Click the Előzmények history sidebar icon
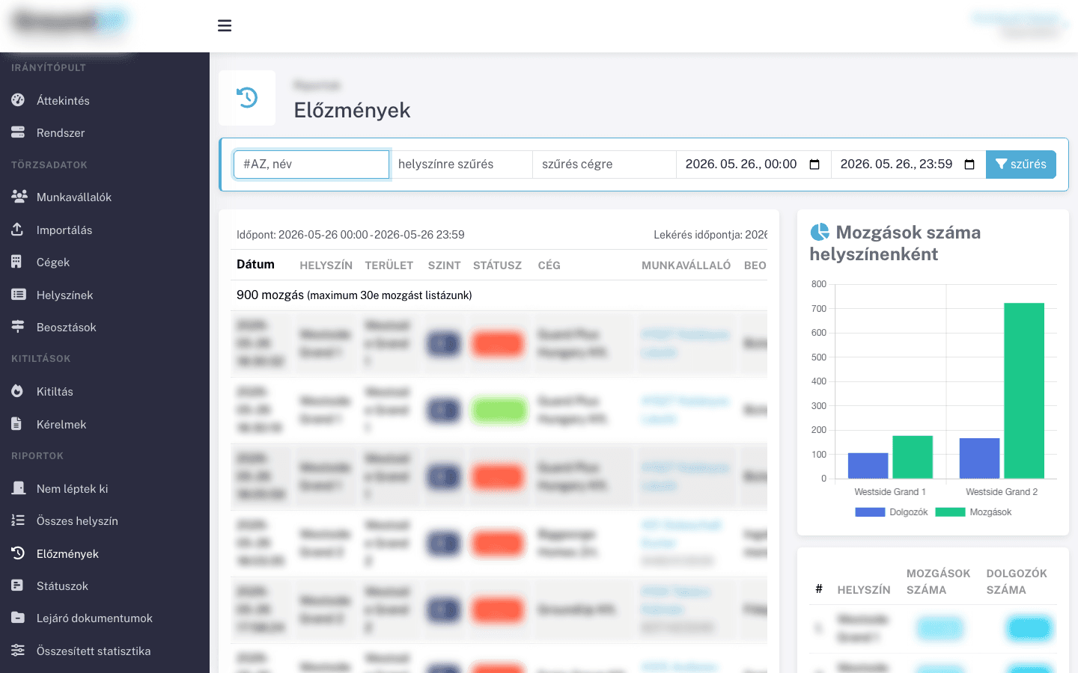The image size is (1078, 673). point(18,553)
